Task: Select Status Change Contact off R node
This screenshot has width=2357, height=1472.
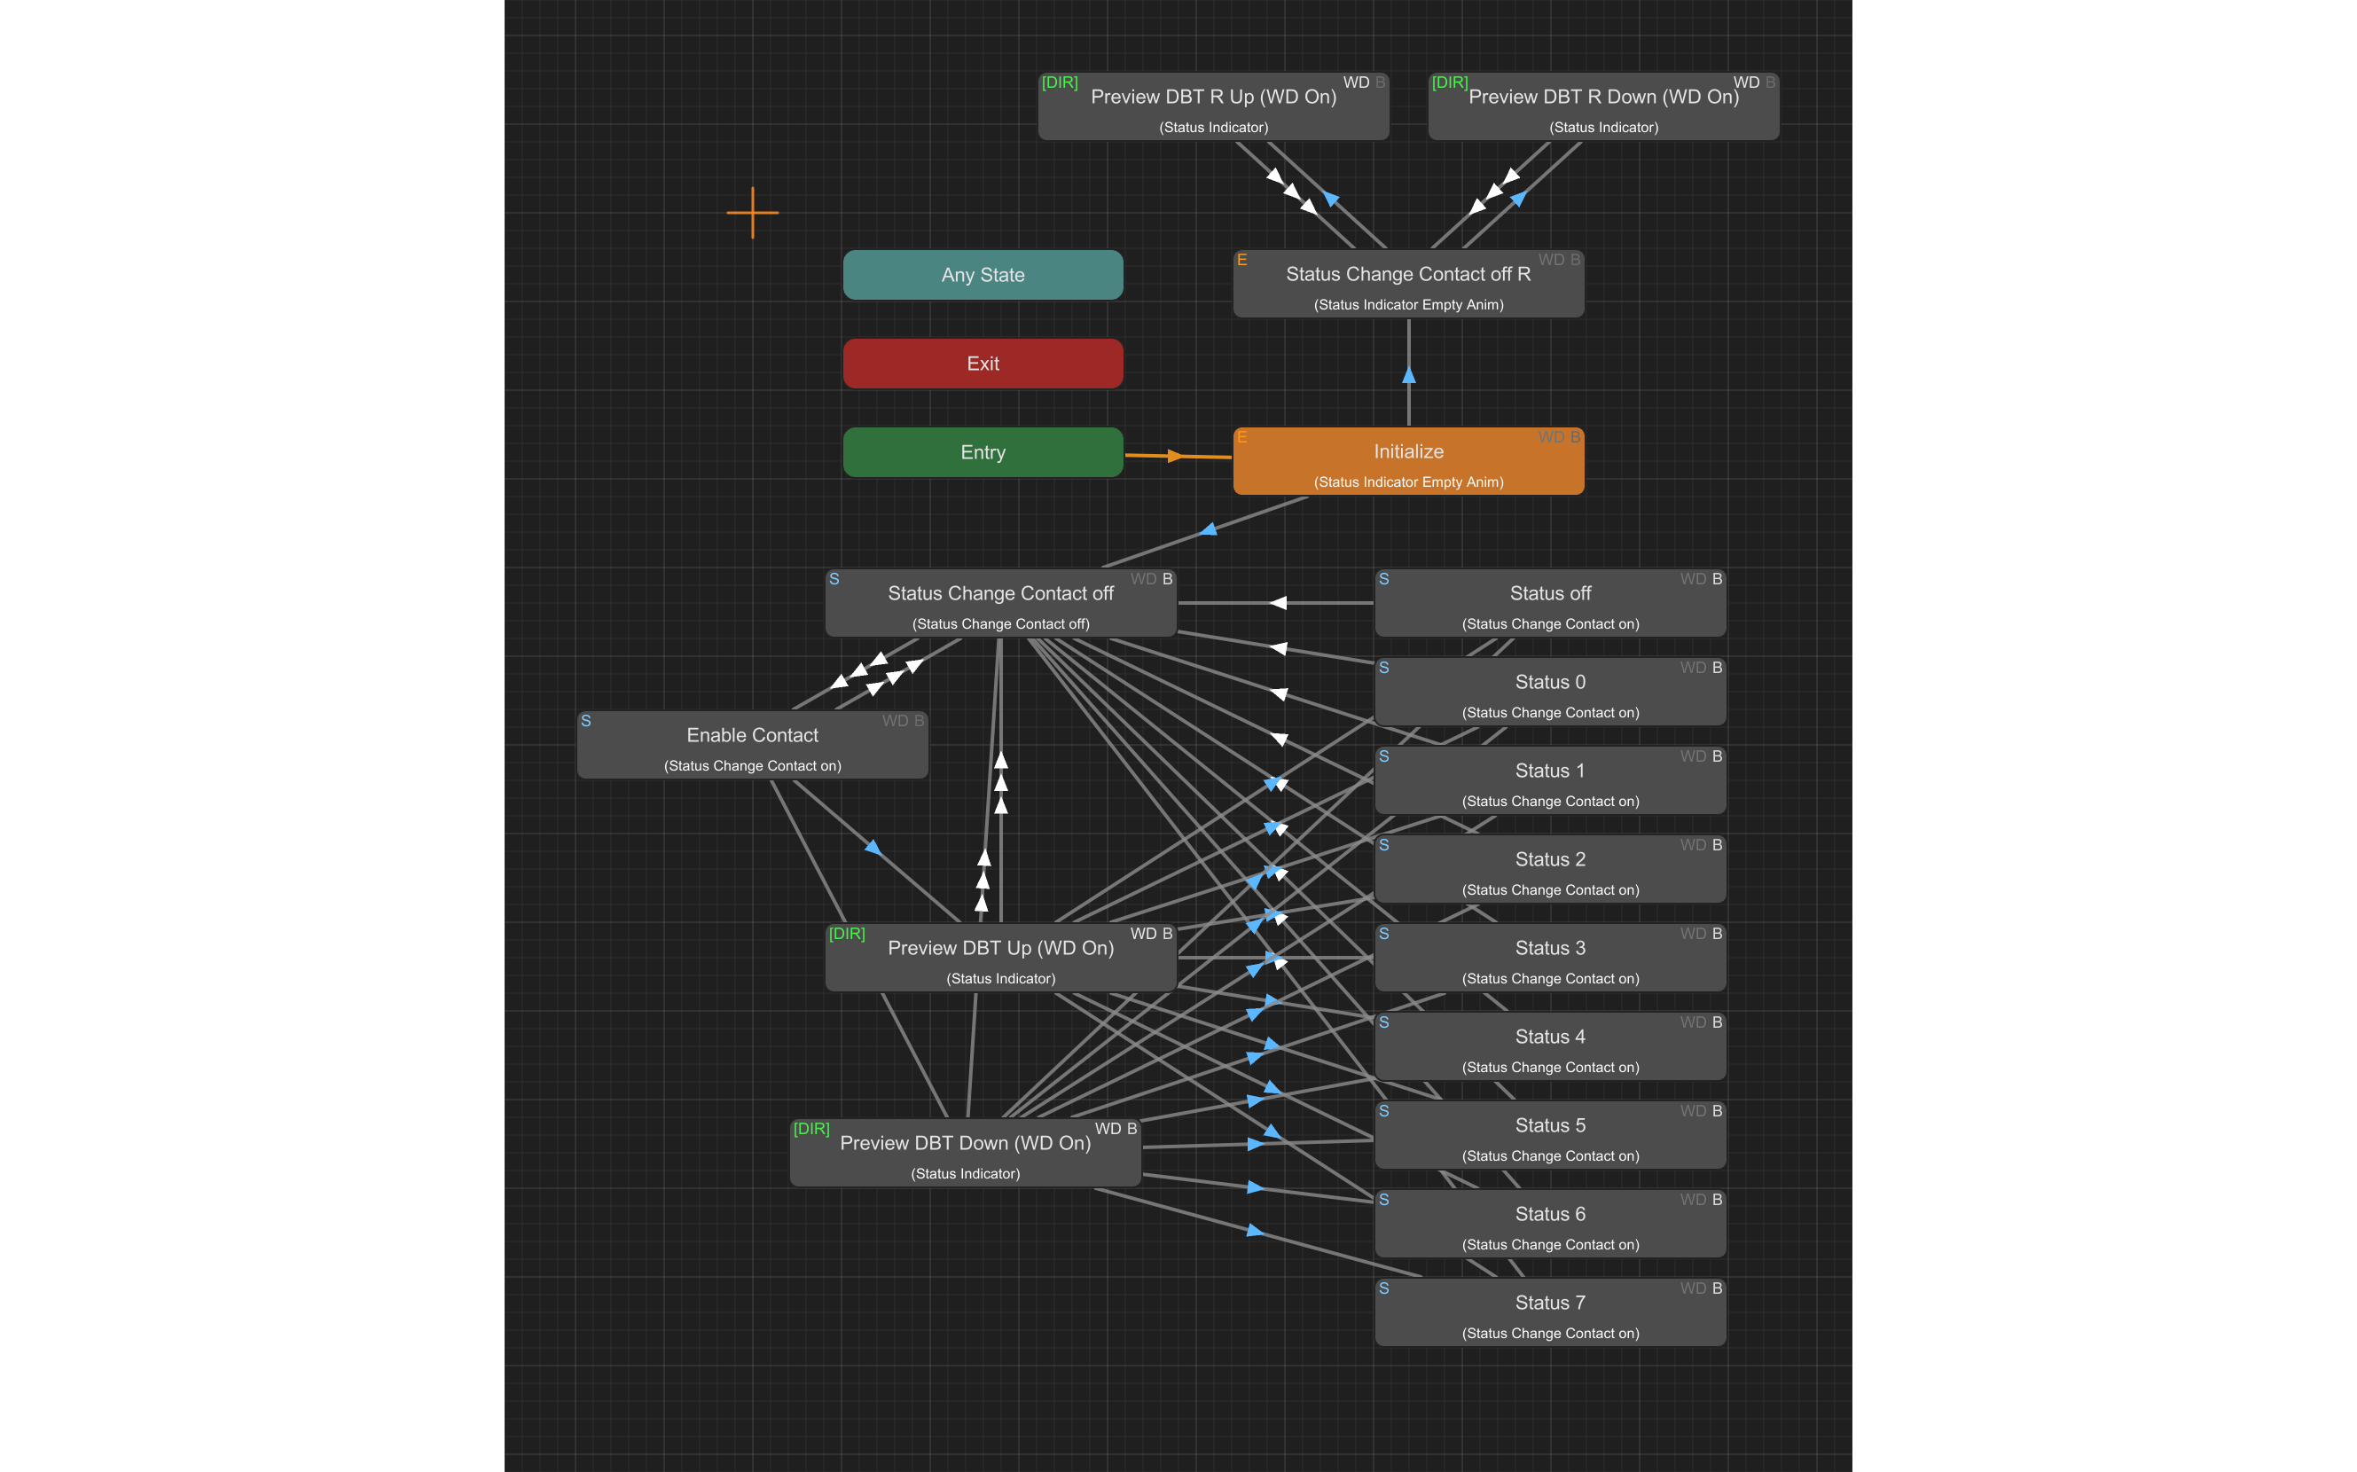Action: click(x=1408, y=285)
